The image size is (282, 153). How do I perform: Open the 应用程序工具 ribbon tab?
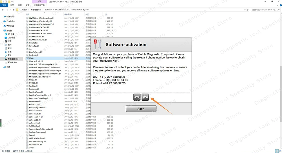click(x=39, y=5)
